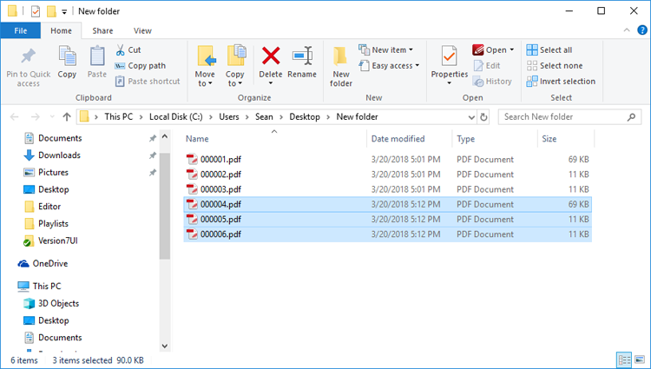The height and width of the screenshot is (369, 651).
Task: Click Select none in the ribbon
Action: 555,66
